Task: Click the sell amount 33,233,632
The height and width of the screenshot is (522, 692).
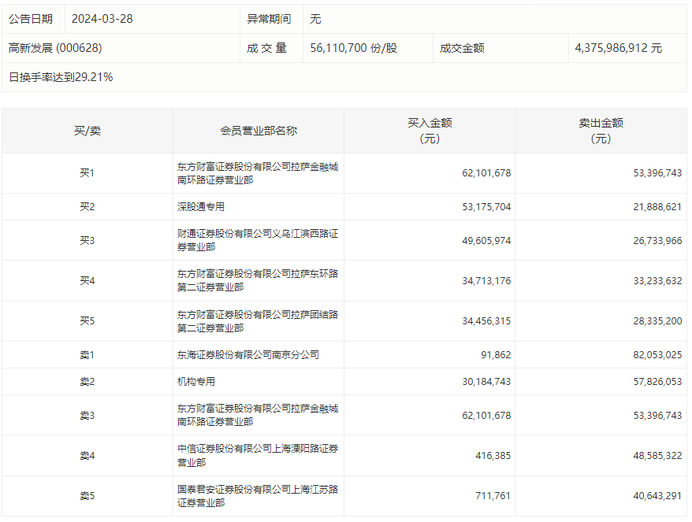Action: (657, 281)
